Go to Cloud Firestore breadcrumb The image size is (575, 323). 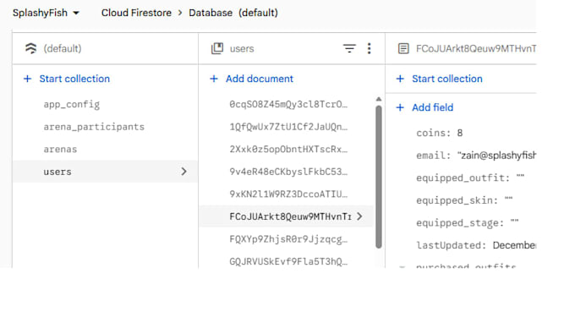(136, 13)
